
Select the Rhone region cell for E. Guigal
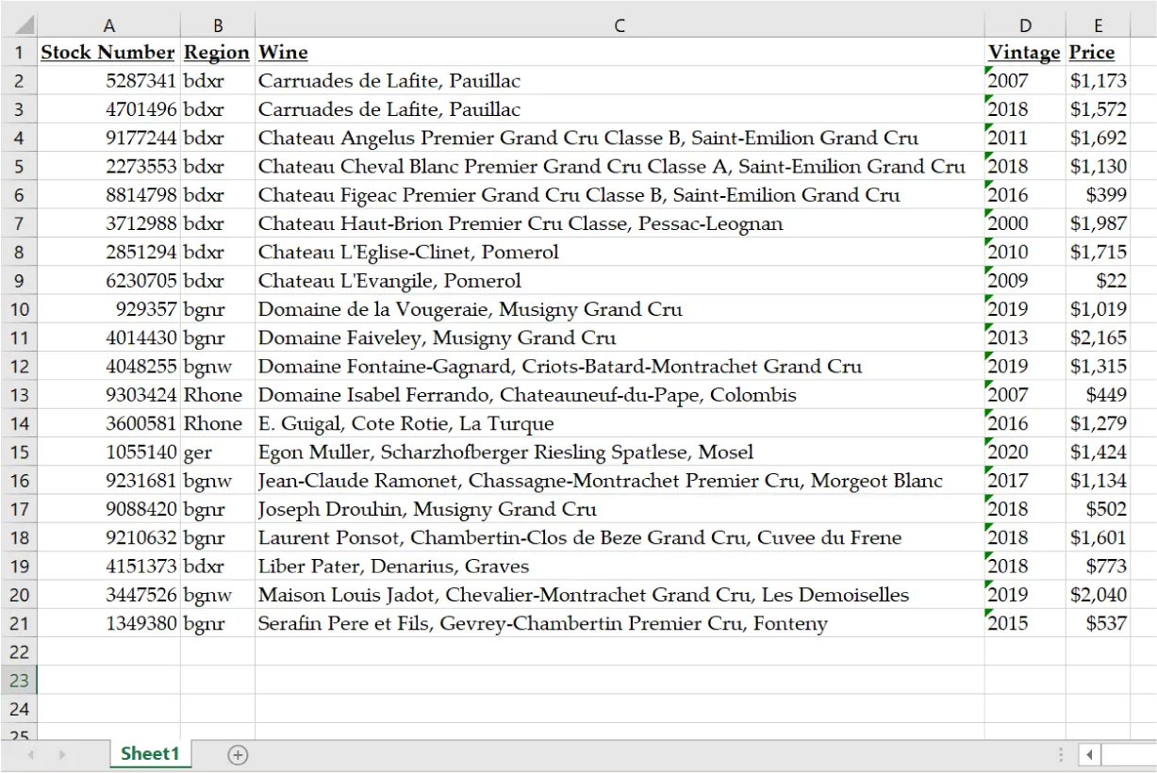(x=218, y=423)
